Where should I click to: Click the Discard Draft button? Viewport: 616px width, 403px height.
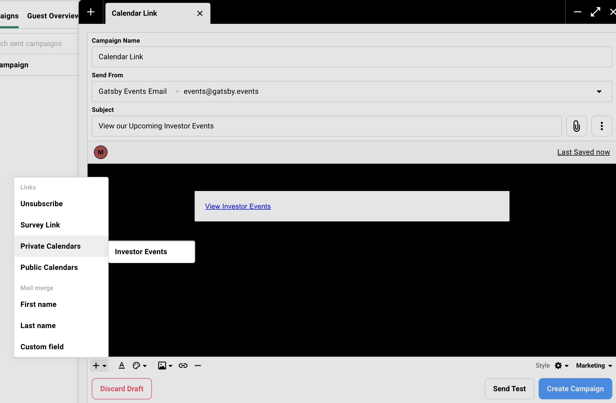(x=122, y=389)
